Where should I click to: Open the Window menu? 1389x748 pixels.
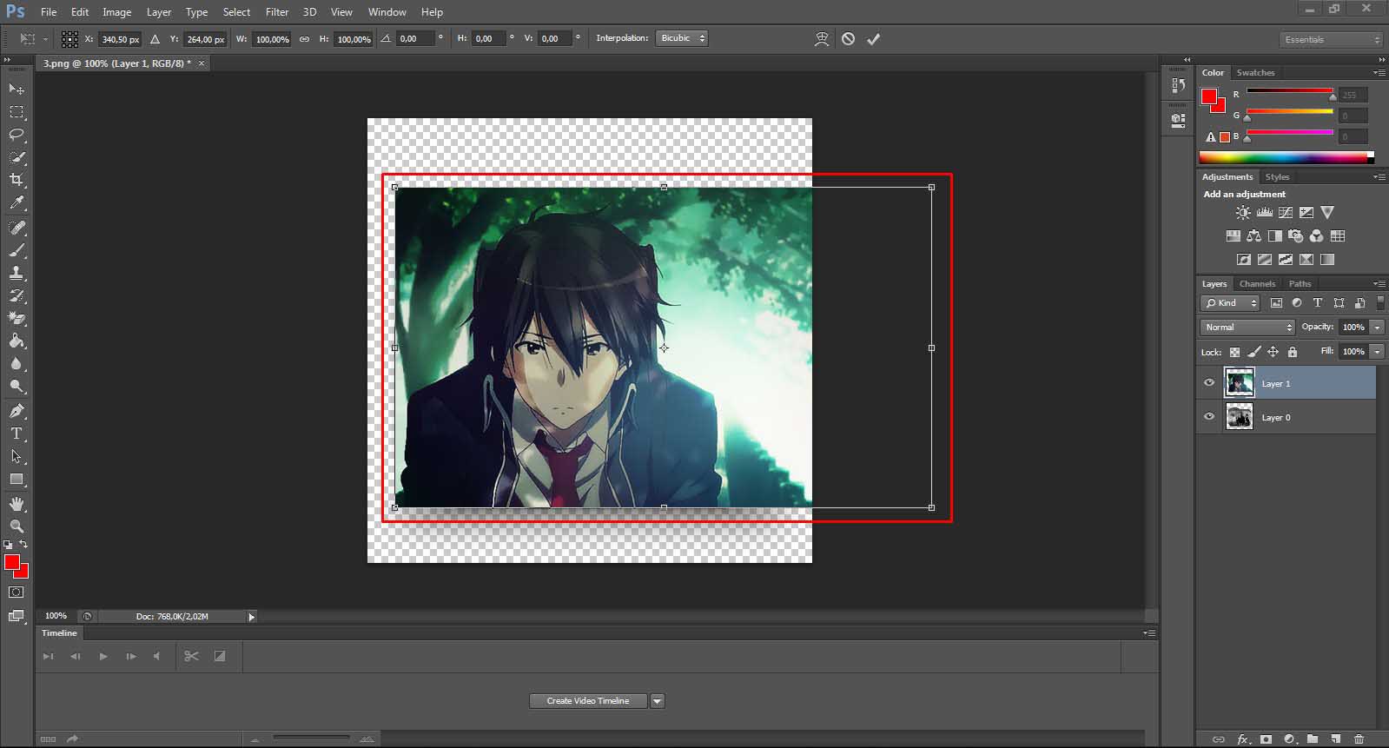coord(387,12)
